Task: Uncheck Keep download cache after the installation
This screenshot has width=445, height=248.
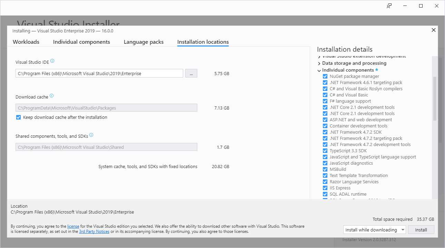Action: (x=18, y=117)
